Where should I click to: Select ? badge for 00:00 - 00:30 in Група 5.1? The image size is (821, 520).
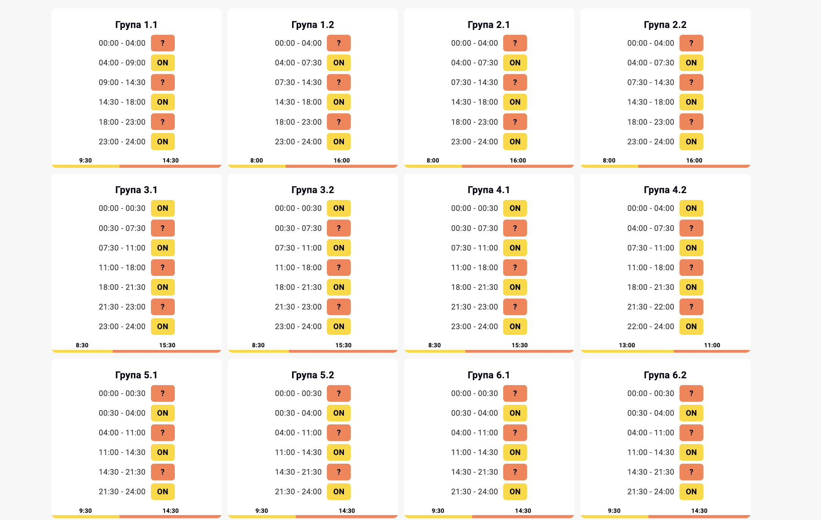pyautogui.click(x=163, y=393)
